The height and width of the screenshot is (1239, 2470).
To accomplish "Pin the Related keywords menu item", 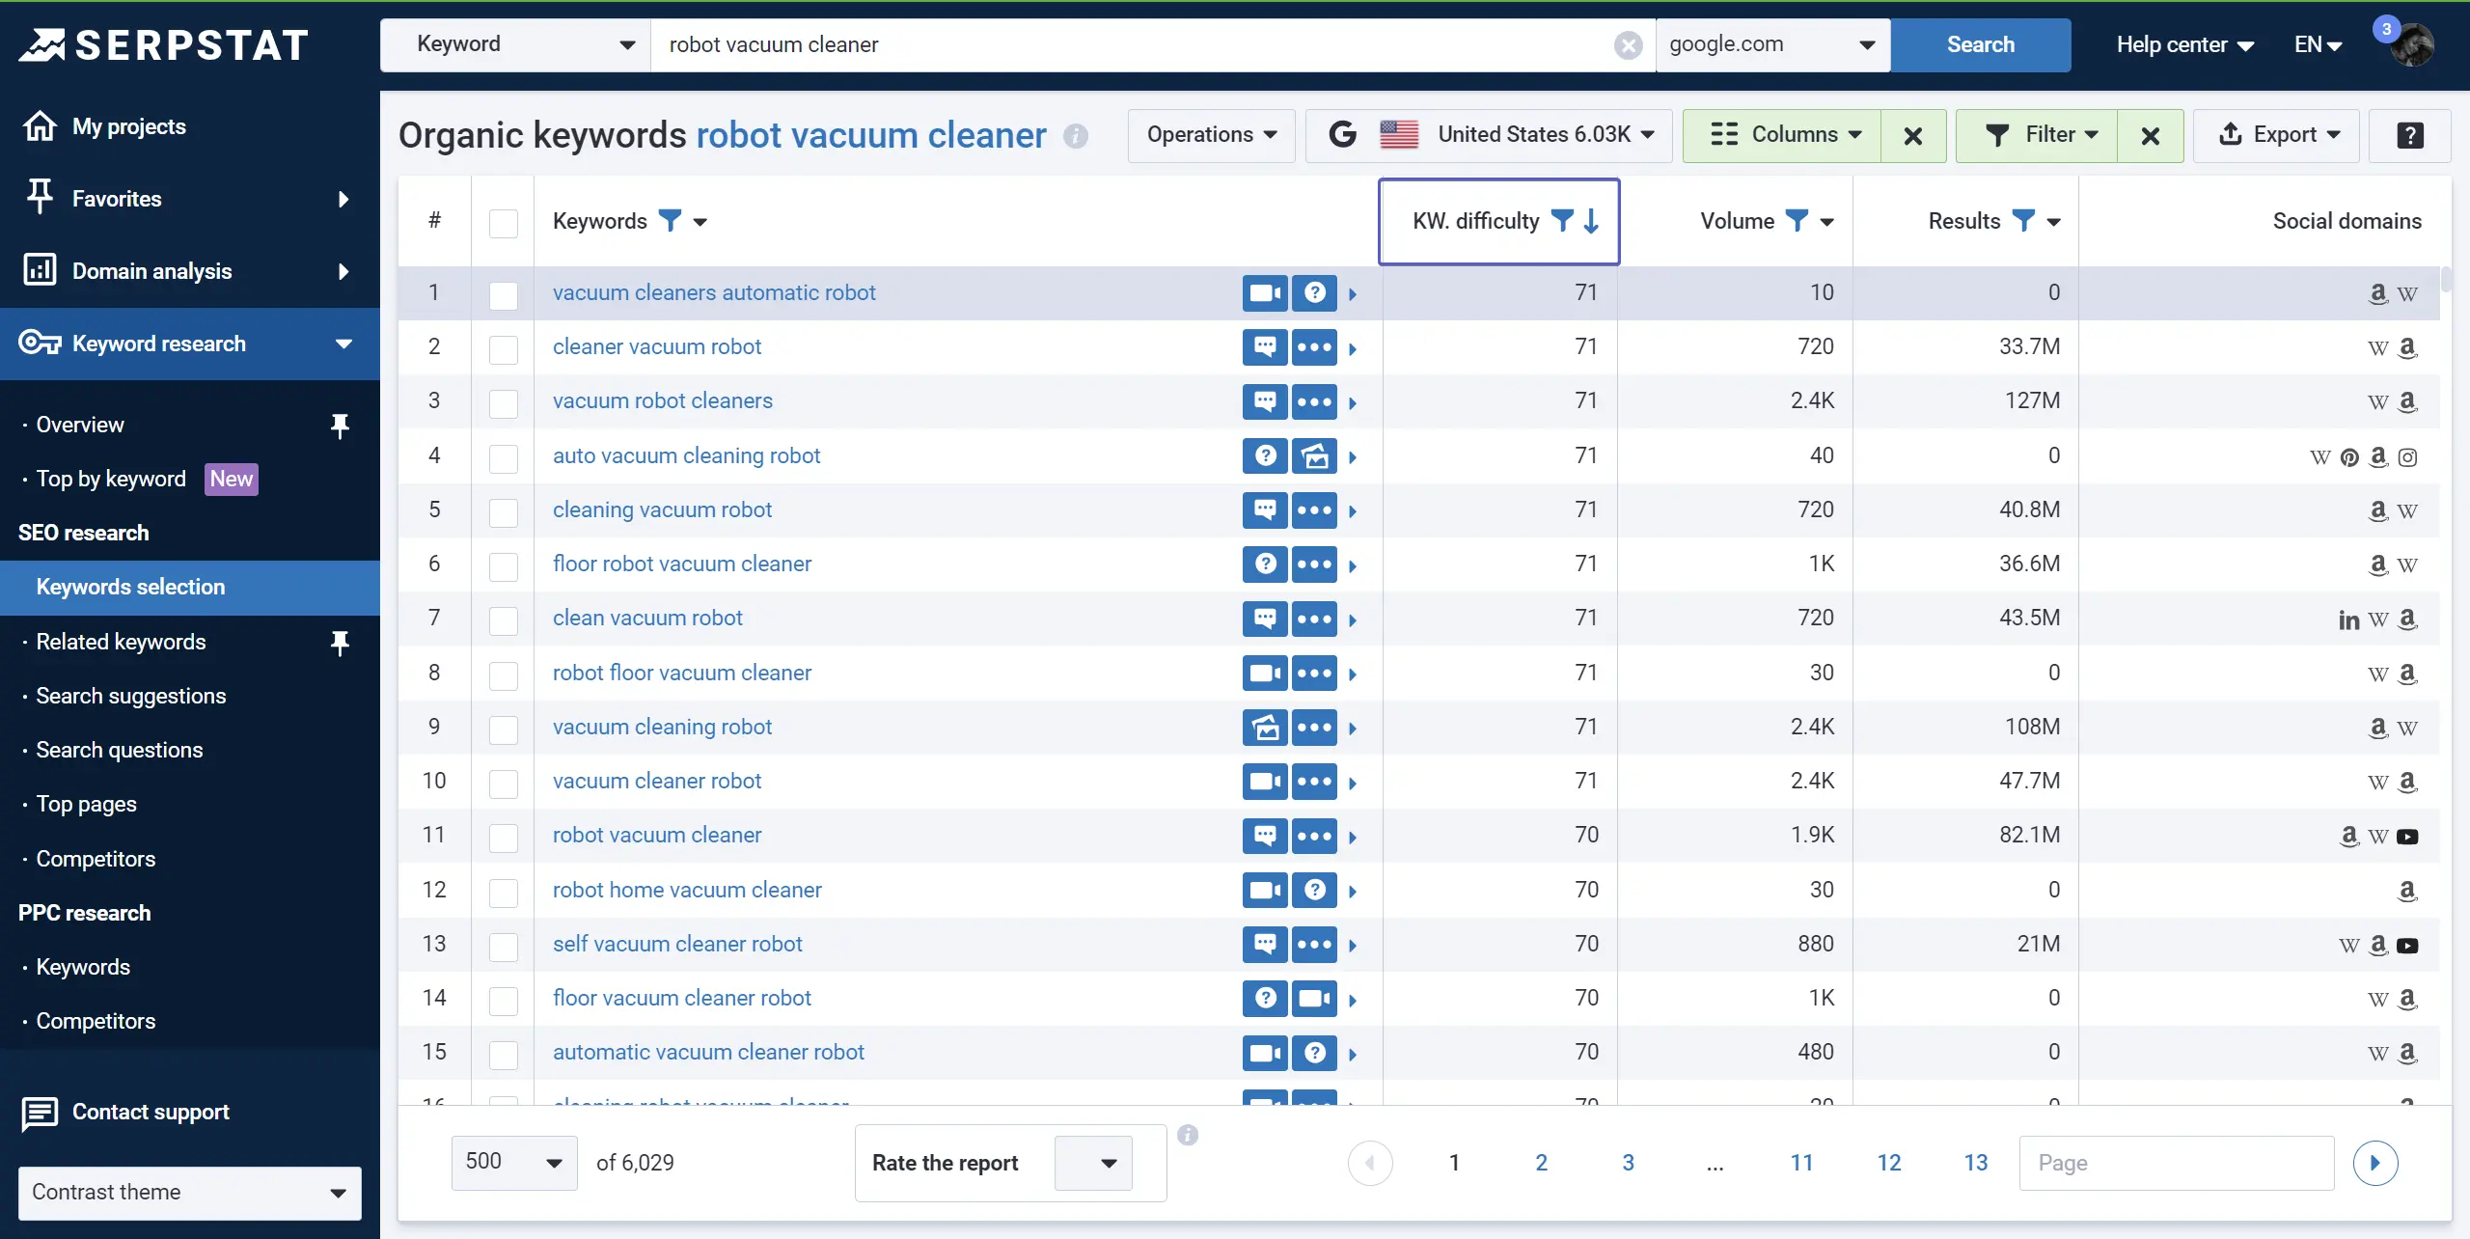I will pyautogui.click(x=340, y=643).
